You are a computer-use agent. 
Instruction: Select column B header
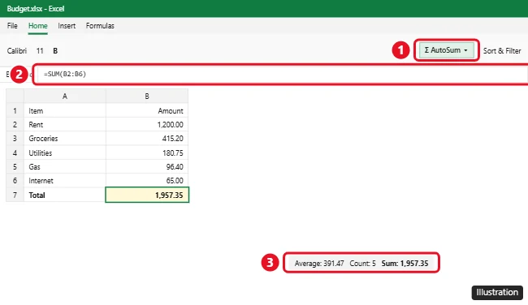point(147,97)
